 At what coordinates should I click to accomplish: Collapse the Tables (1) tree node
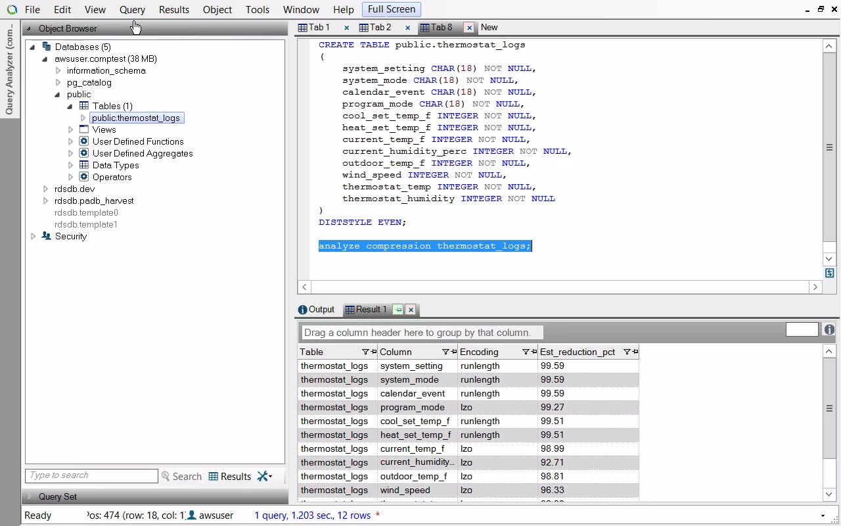click(x=70, y=107)
